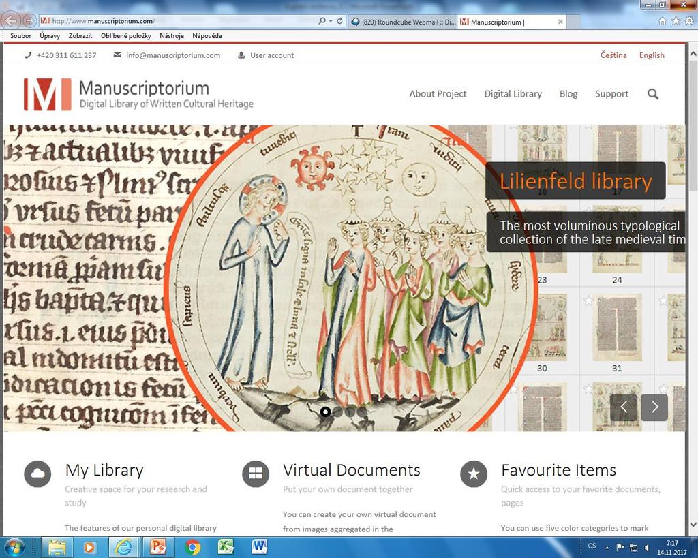Click the browser Home icon
This screenshot has height=558, width=698.
(x=663, y=21)
